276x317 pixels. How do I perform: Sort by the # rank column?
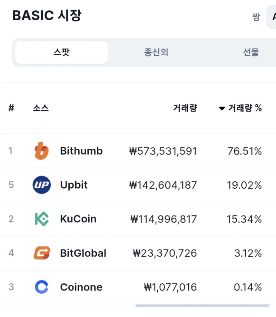pos(11,108)
